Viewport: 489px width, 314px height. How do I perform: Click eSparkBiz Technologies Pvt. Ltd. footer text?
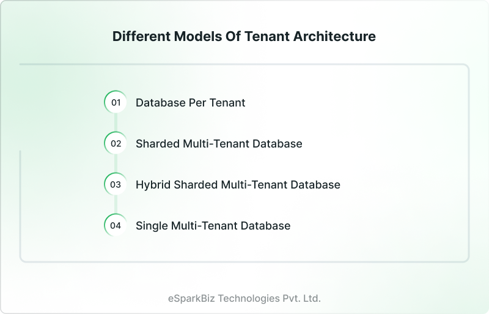pos(244,299)
